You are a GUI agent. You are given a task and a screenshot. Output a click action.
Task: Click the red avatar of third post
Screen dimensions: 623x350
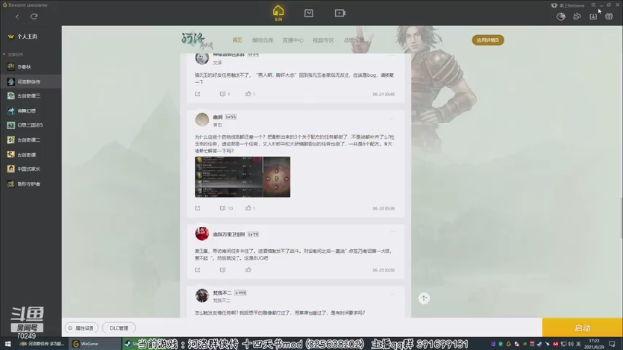click(x=202, y=233)
